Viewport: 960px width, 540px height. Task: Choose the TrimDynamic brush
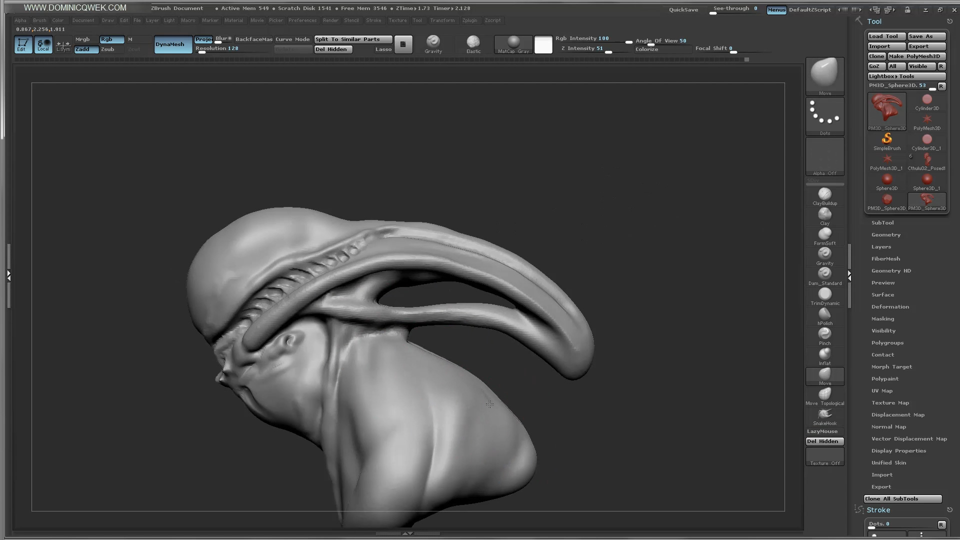pos(824,294)
